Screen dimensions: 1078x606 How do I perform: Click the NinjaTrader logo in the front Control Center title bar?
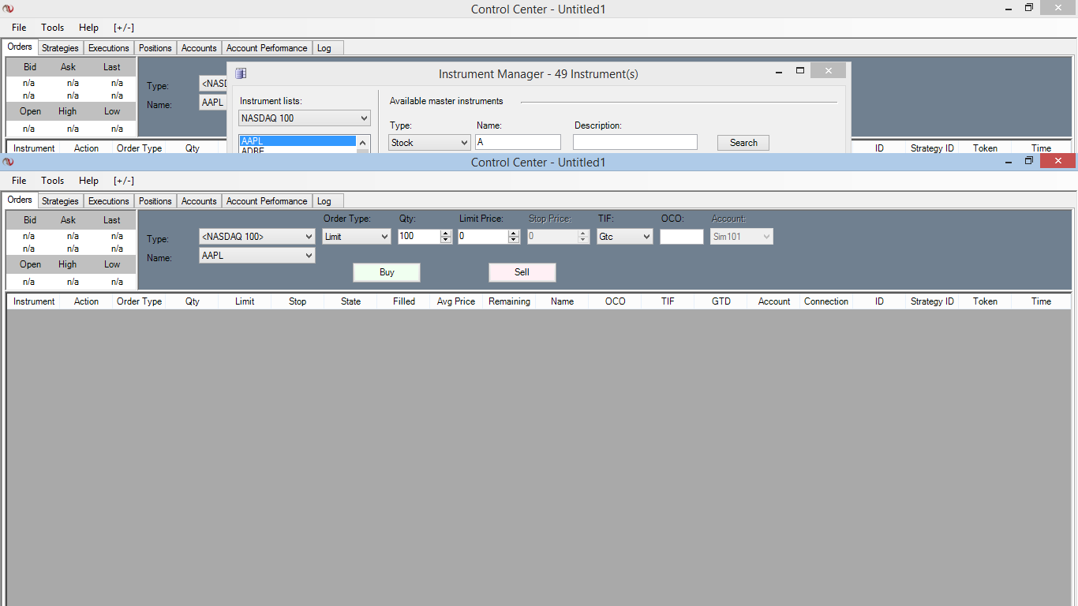coord(8,162)
